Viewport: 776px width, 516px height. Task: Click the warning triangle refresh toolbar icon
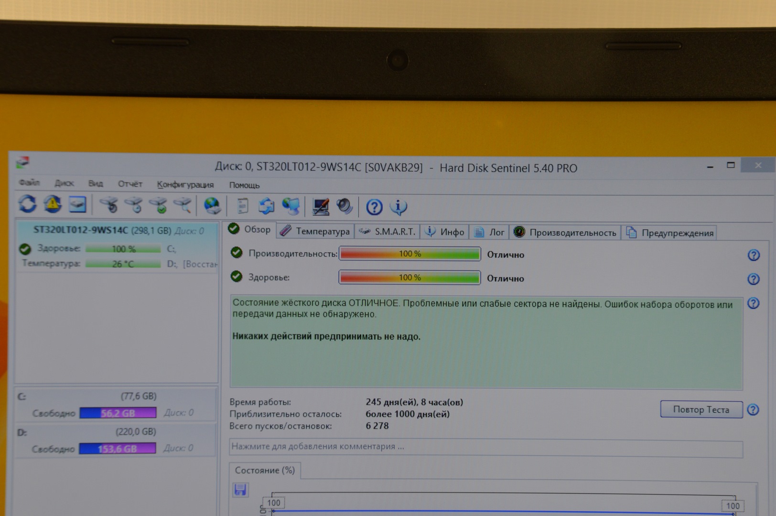(53, 204)
